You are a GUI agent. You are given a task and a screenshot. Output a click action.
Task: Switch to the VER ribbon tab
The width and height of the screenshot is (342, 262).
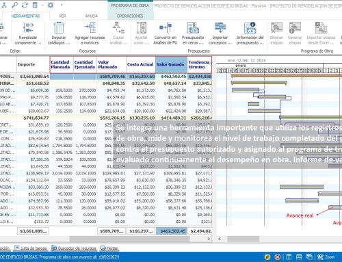(62, 16)
